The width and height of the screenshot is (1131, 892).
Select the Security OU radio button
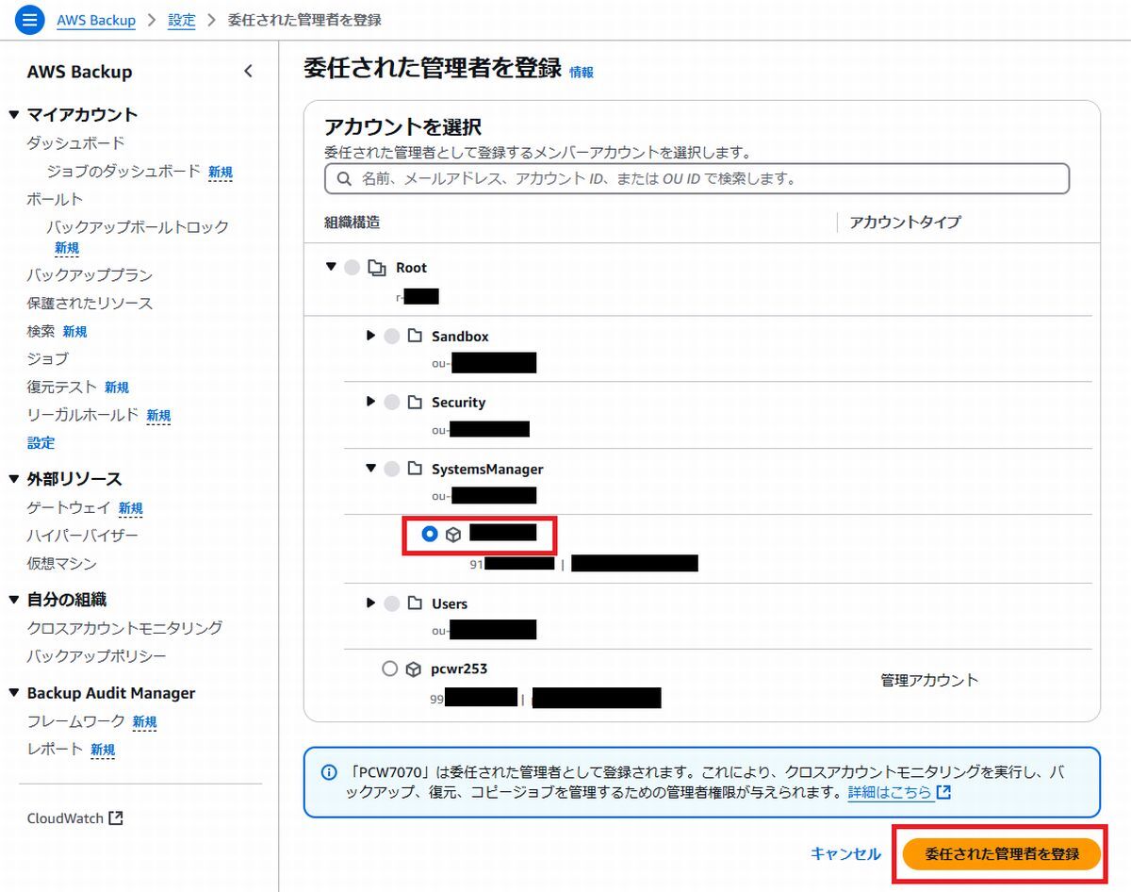tap(392, 403)
